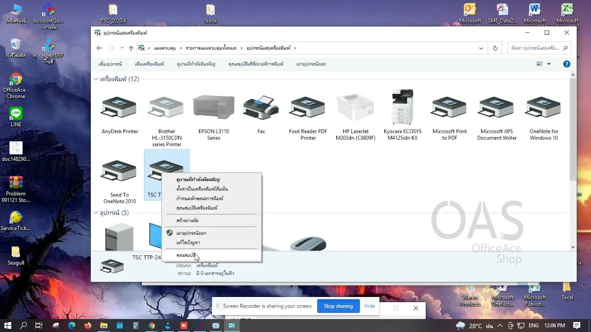The height and width of the screenshot is (332, 591).
Task: Expand the breadcrumb arrow after last path segment
Action: (x=295, y=48)
